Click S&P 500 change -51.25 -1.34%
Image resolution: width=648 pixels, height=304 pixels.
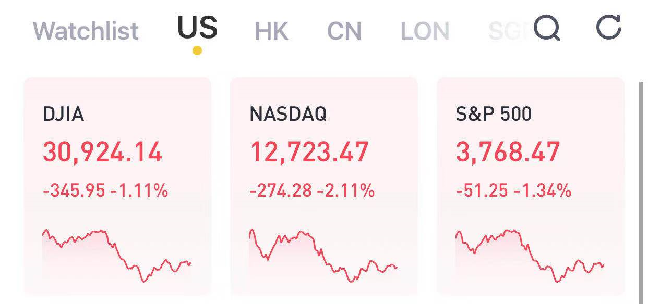[x=513, y=191]
